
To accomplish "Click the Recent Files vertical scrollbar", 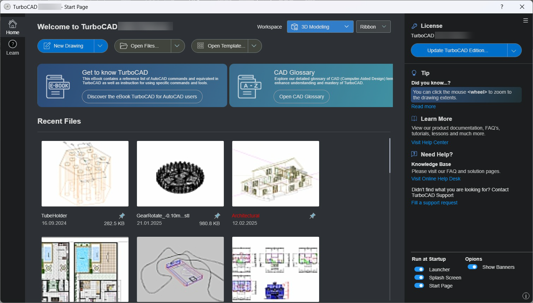I will pos(390,155).
